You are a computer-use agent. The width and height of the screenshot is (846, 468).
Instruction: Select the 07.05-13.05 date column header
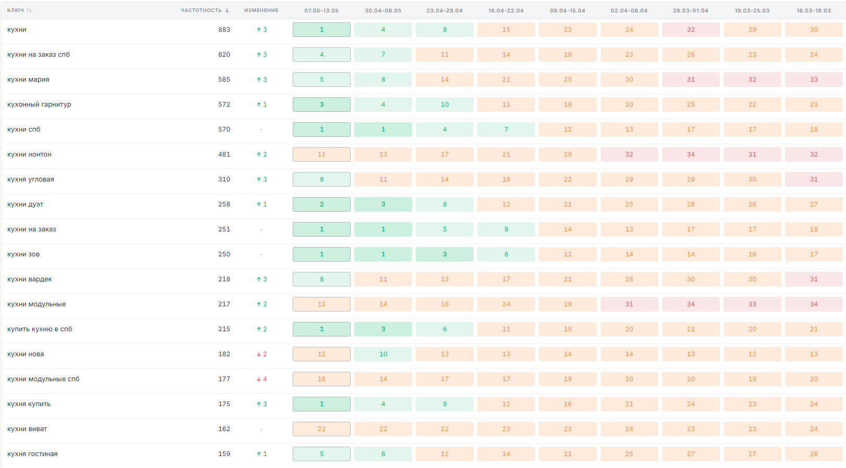point(321,10)
